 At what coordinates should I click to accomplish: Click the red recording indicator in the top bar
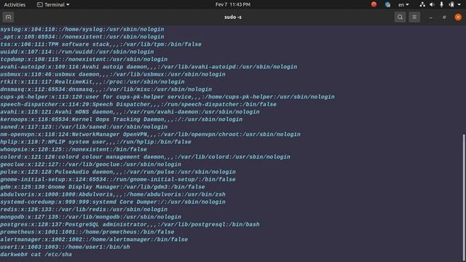374,4
